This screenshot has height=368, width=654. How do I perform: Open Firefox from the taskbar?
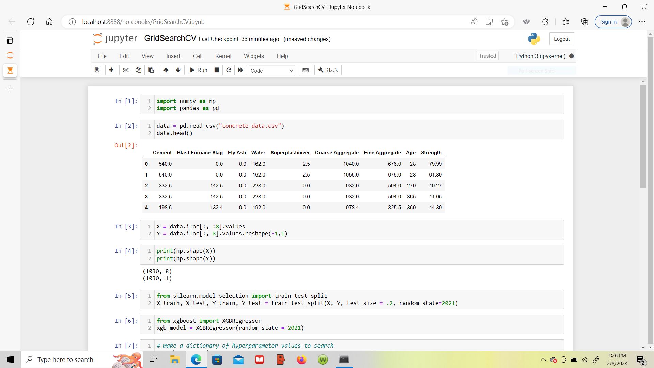point(301,359)
